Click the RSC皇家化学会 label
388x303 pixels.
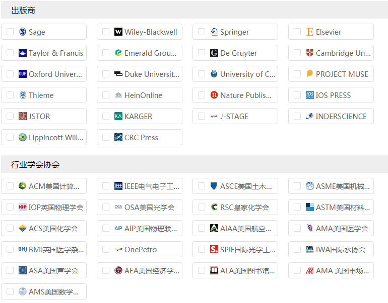coord(244,207)
